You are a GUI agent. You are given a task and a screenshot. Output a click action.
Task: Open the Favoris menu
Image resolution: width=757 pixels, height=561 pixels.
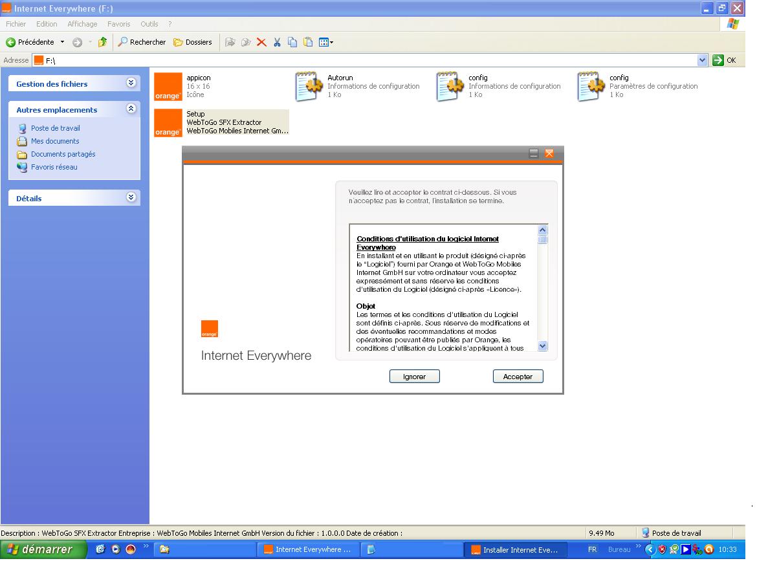[x=119, y=24]
